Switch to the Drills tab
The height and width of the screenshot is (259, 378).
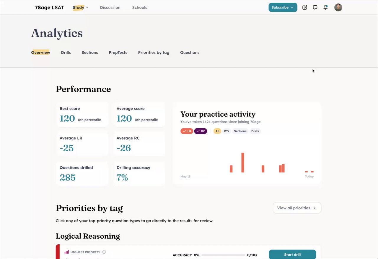[66, 53]
